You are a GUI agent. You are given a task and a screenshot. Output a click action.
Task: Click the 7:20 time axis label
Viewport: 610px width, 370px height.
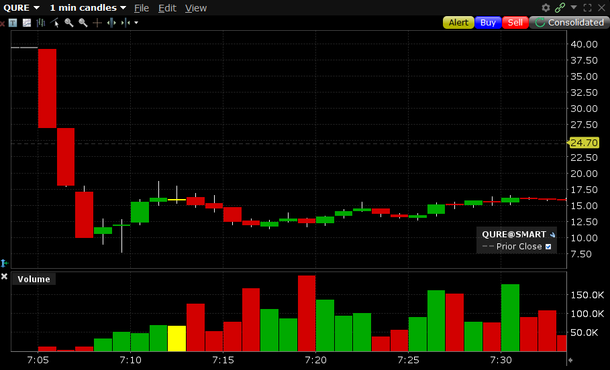click(x=315, y=360)
